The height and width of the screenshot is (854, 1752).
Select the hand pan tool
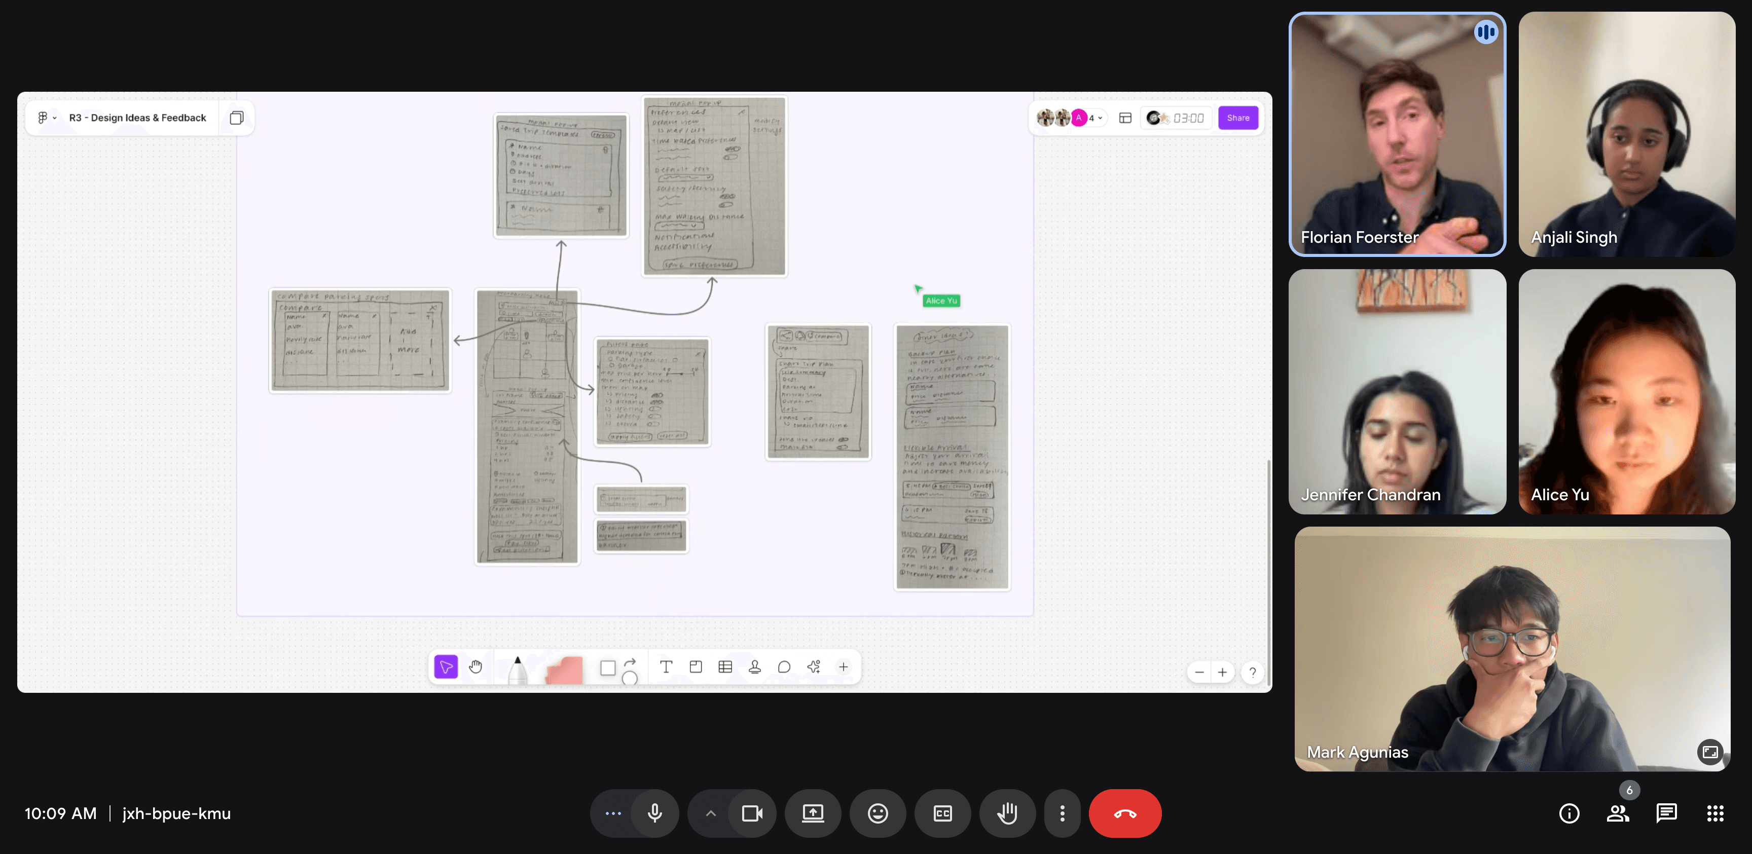476,667
